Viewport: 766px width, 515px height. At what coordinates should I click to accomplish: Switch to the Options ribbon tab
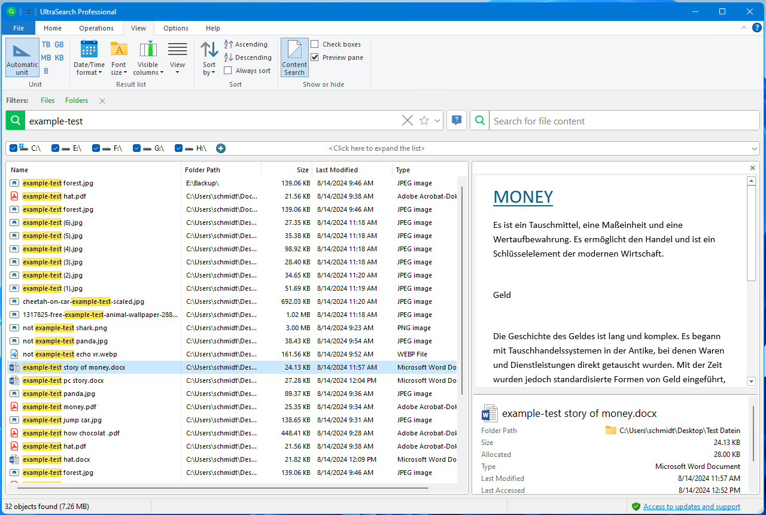[x=176, y=28]
